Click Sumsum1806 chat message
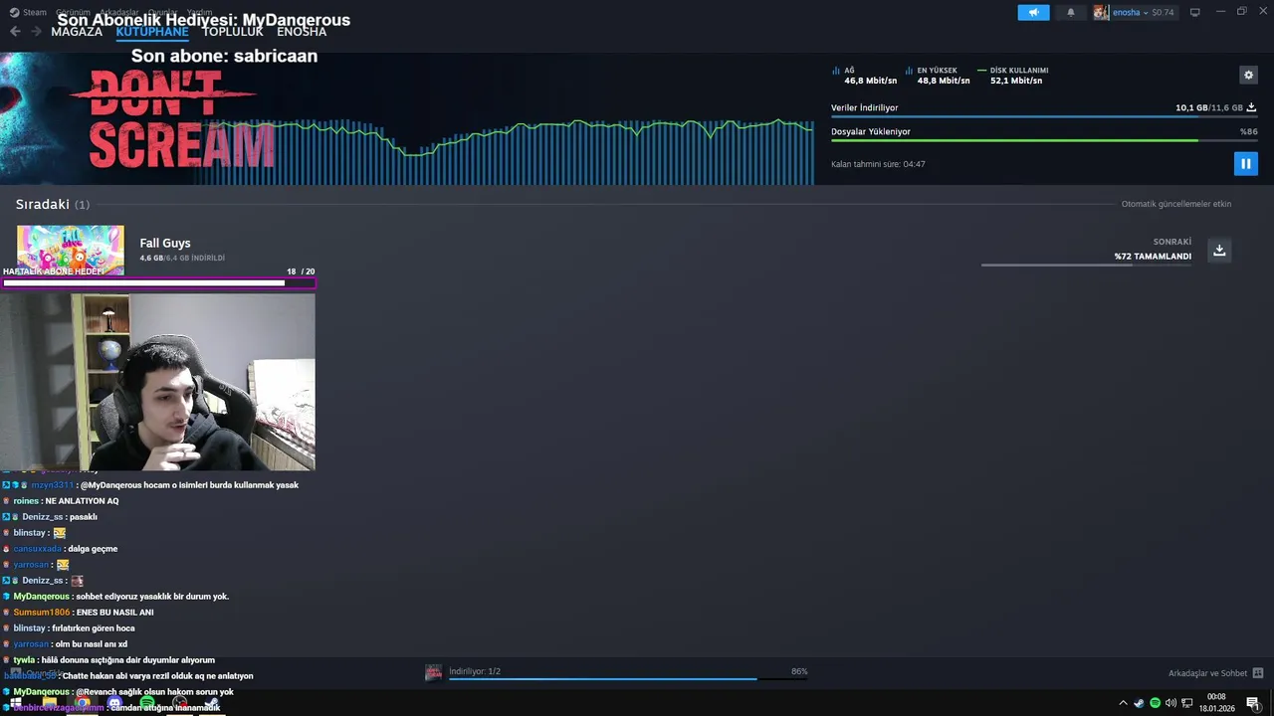Viewport: 1274px width, 716px height. tap(78, 613)
